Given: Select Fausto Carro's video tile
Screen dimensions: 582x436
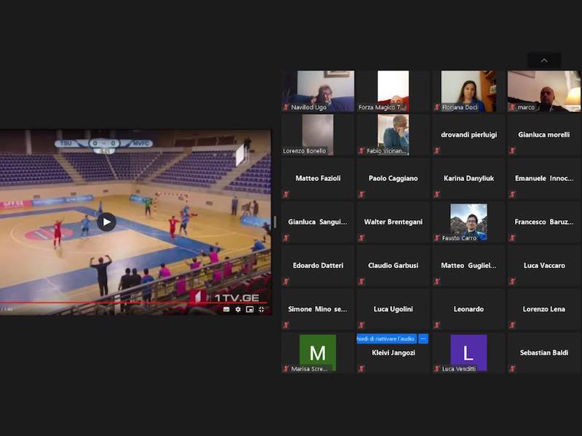Looking at the screenshot, I should [469, 222].
